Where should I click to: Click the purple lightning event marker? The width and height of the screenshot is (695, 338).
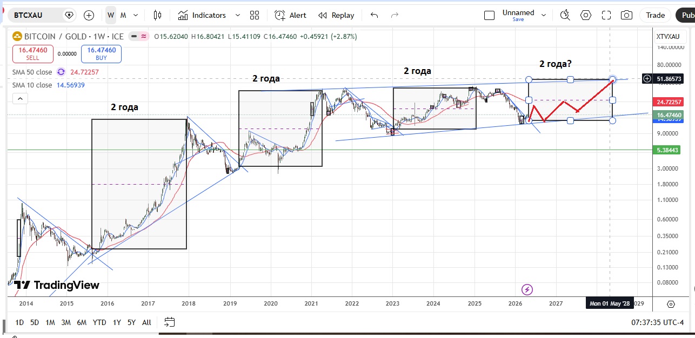527,289
